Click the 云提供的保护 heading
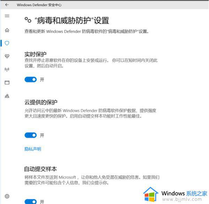This screenshot has height=204, width=209. pos(41,102)
